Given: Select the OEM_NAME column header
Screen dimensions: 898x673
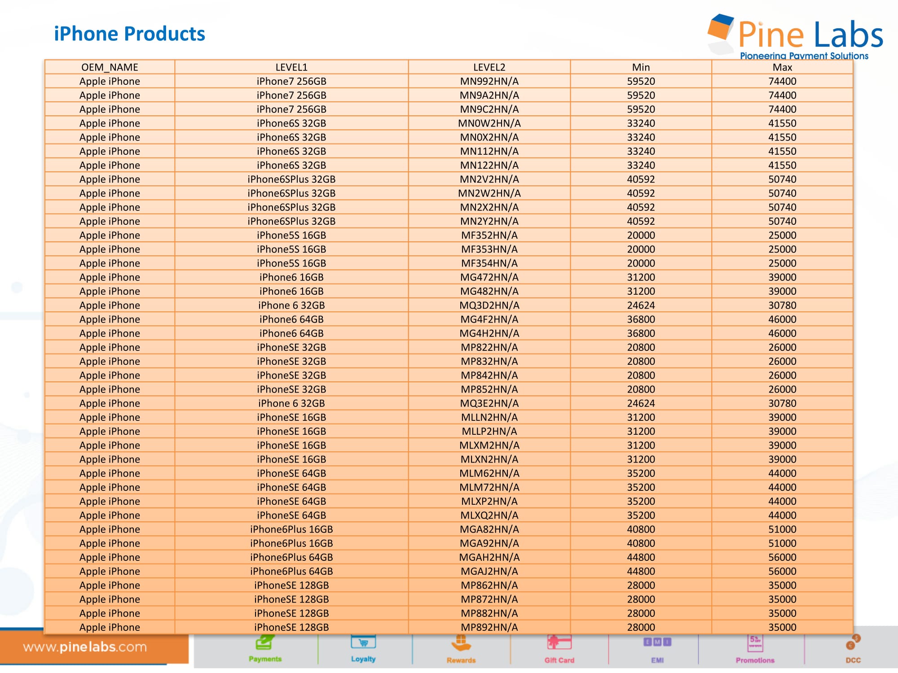Looking at the screenshot, I should [110, 67].
